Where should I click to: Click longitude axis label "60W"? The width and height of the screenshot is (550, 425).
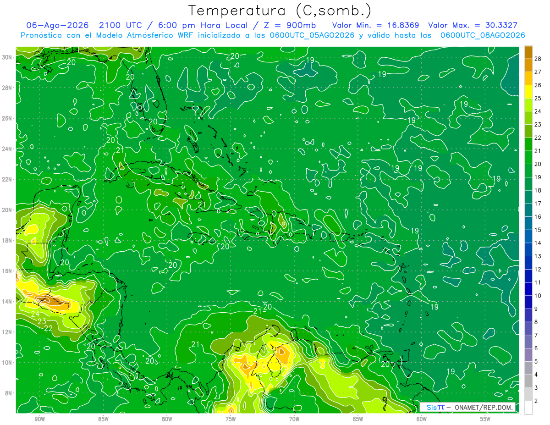[x=422, y=419]
